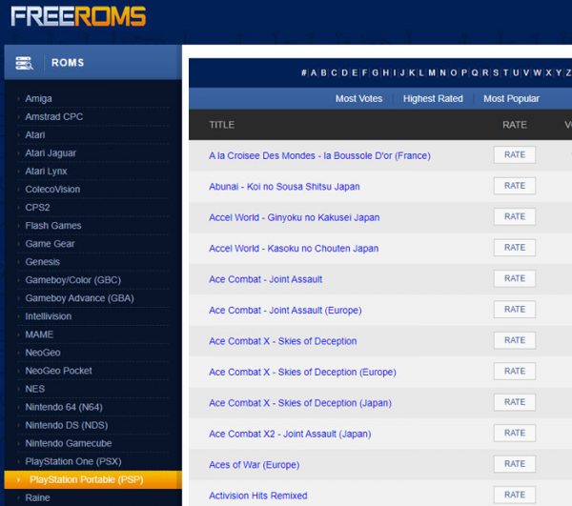Filter titles by letter S

(496, 72)
